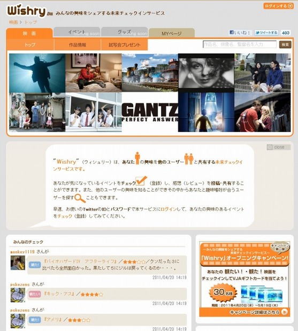Select the イベント tab
Image resolution: width=298 pixels, height=331 pixels.
click(x=77, y=32)
